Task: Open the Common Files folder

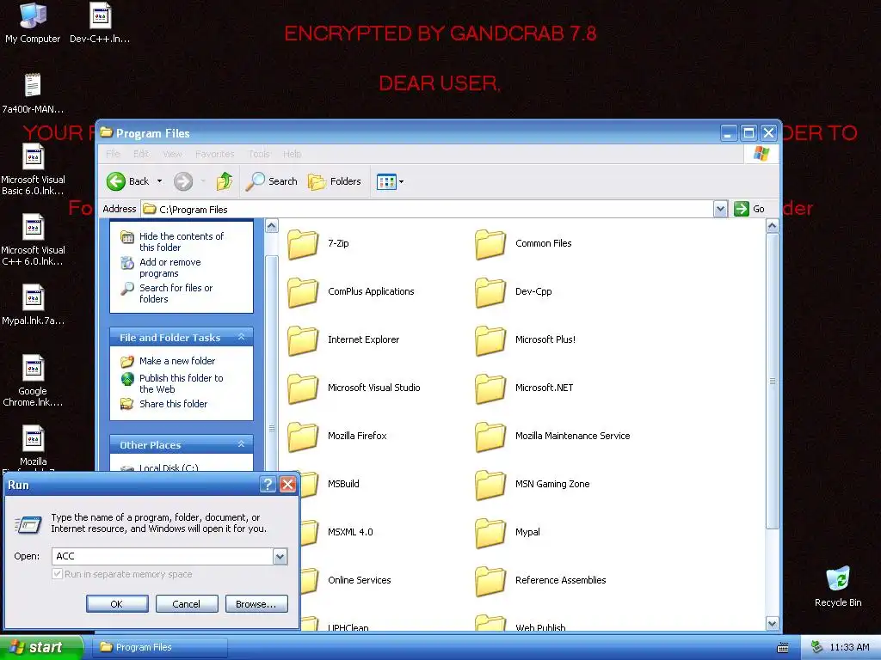Action: (522, 243)
